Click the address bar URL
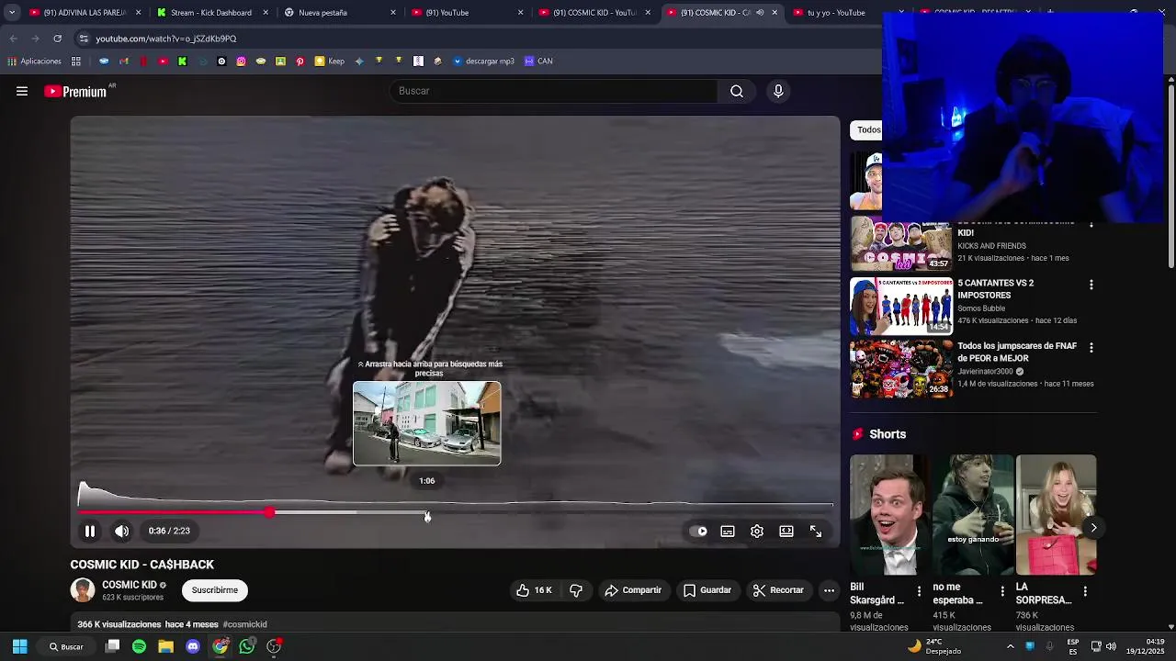Screen dimensions: 1176x661 166,39
